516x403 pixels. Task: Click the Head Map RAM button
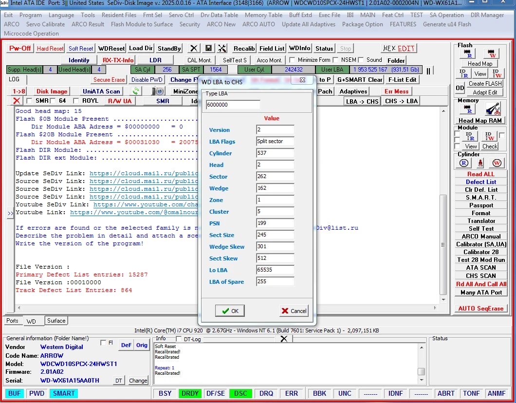coord(480,120)
